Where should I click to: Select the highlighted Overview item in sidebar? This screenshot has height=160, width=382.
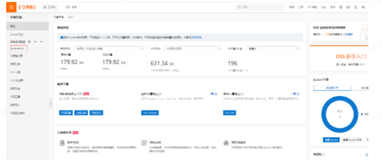point(28,26)
